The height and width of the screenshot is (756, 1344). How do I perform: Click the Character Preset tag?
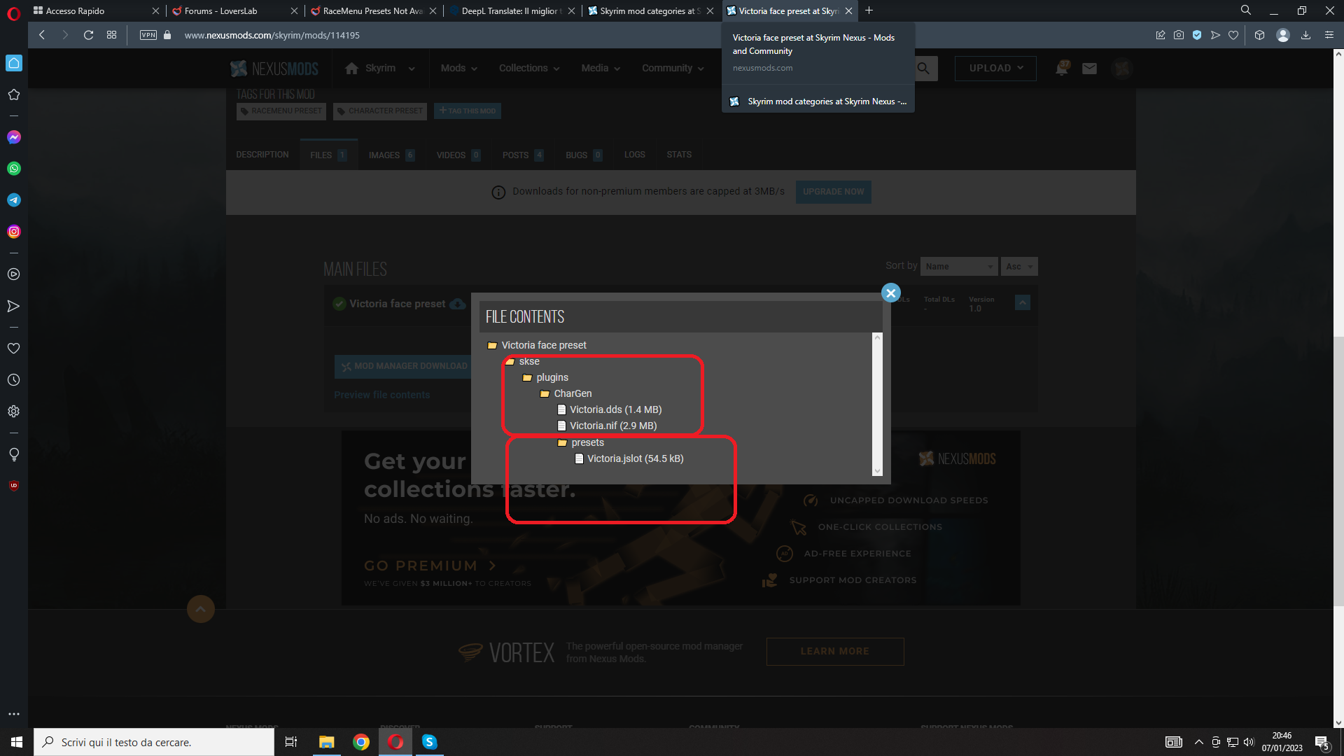pyautogui.click(x=379, y=111)
